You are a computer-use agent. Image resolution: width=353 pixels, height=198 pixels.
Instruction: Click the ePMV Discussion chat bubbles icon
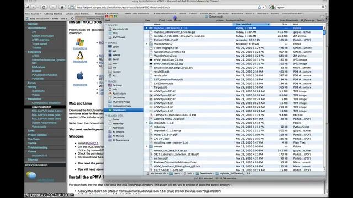(31, 175)
